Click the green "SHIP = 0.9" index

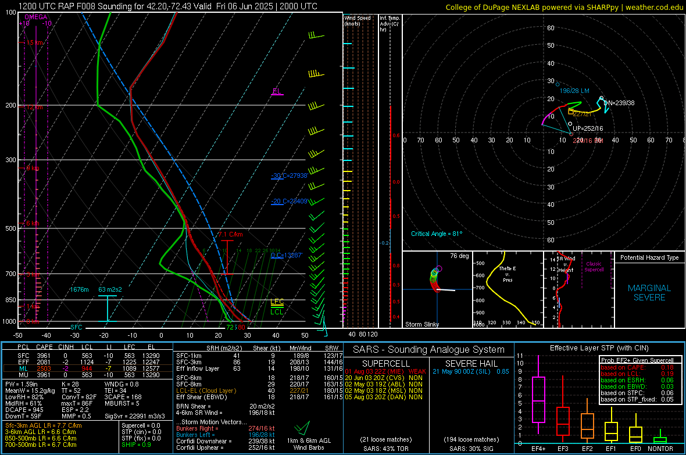click(136, 445)
